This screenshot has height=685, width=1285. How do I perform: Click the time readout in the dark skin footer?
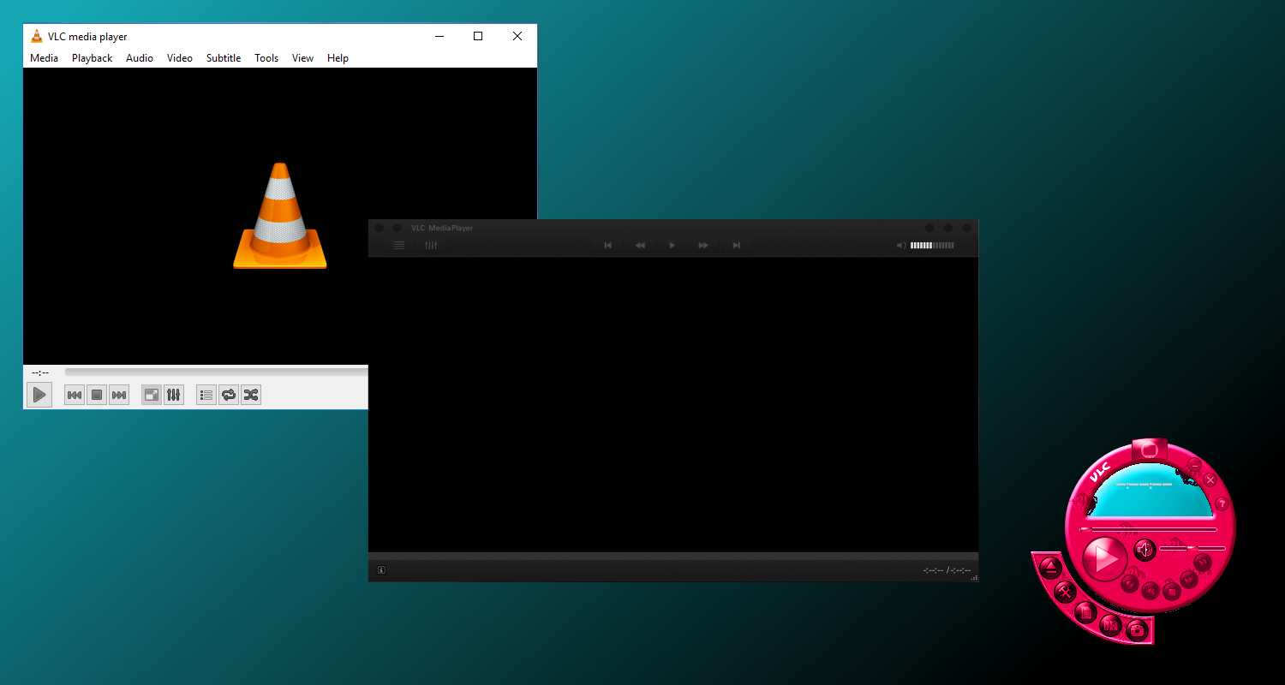coord(947,570)
